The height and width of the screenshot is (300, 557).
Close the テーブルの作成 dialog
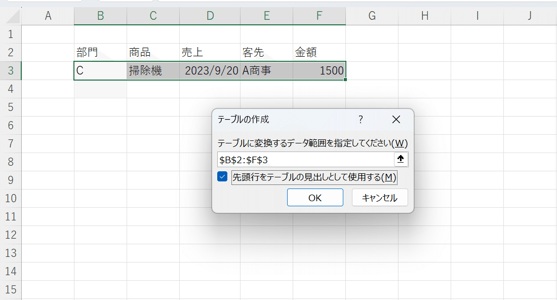pyautogui.click(x=396, y=120)
